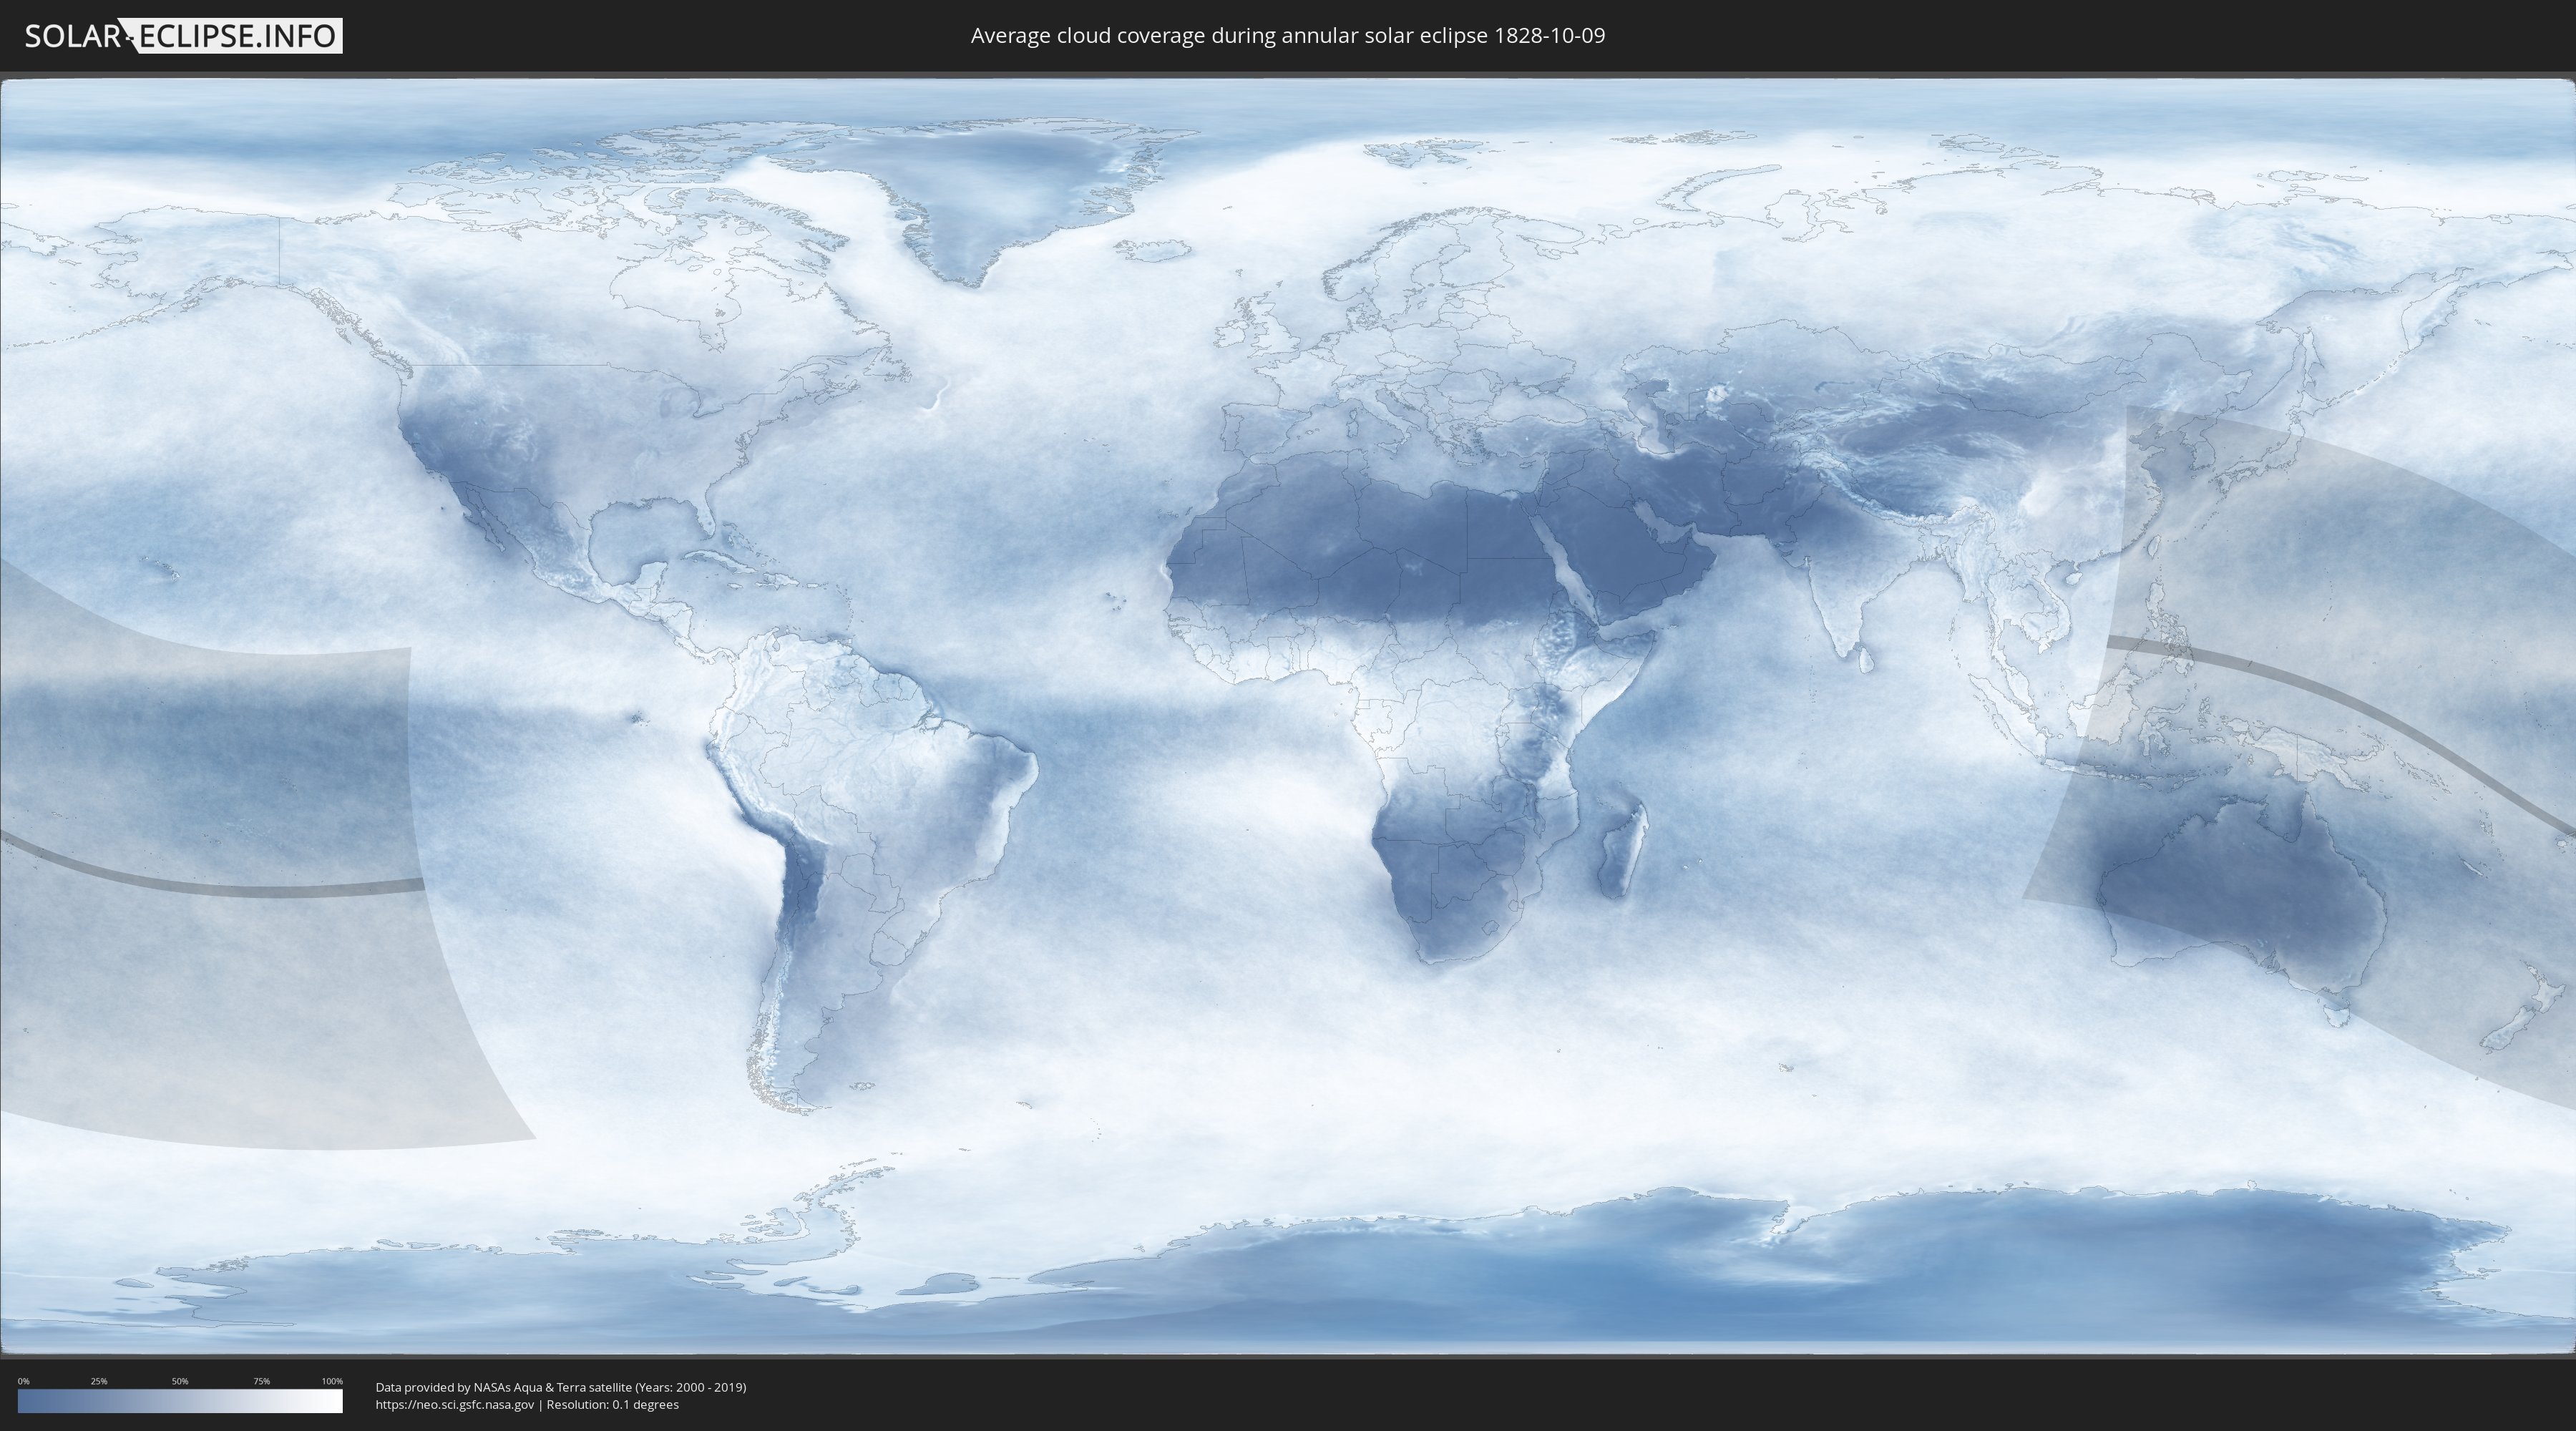Click the 100% legend label

pyautogui.click(x=332, y=1381)
